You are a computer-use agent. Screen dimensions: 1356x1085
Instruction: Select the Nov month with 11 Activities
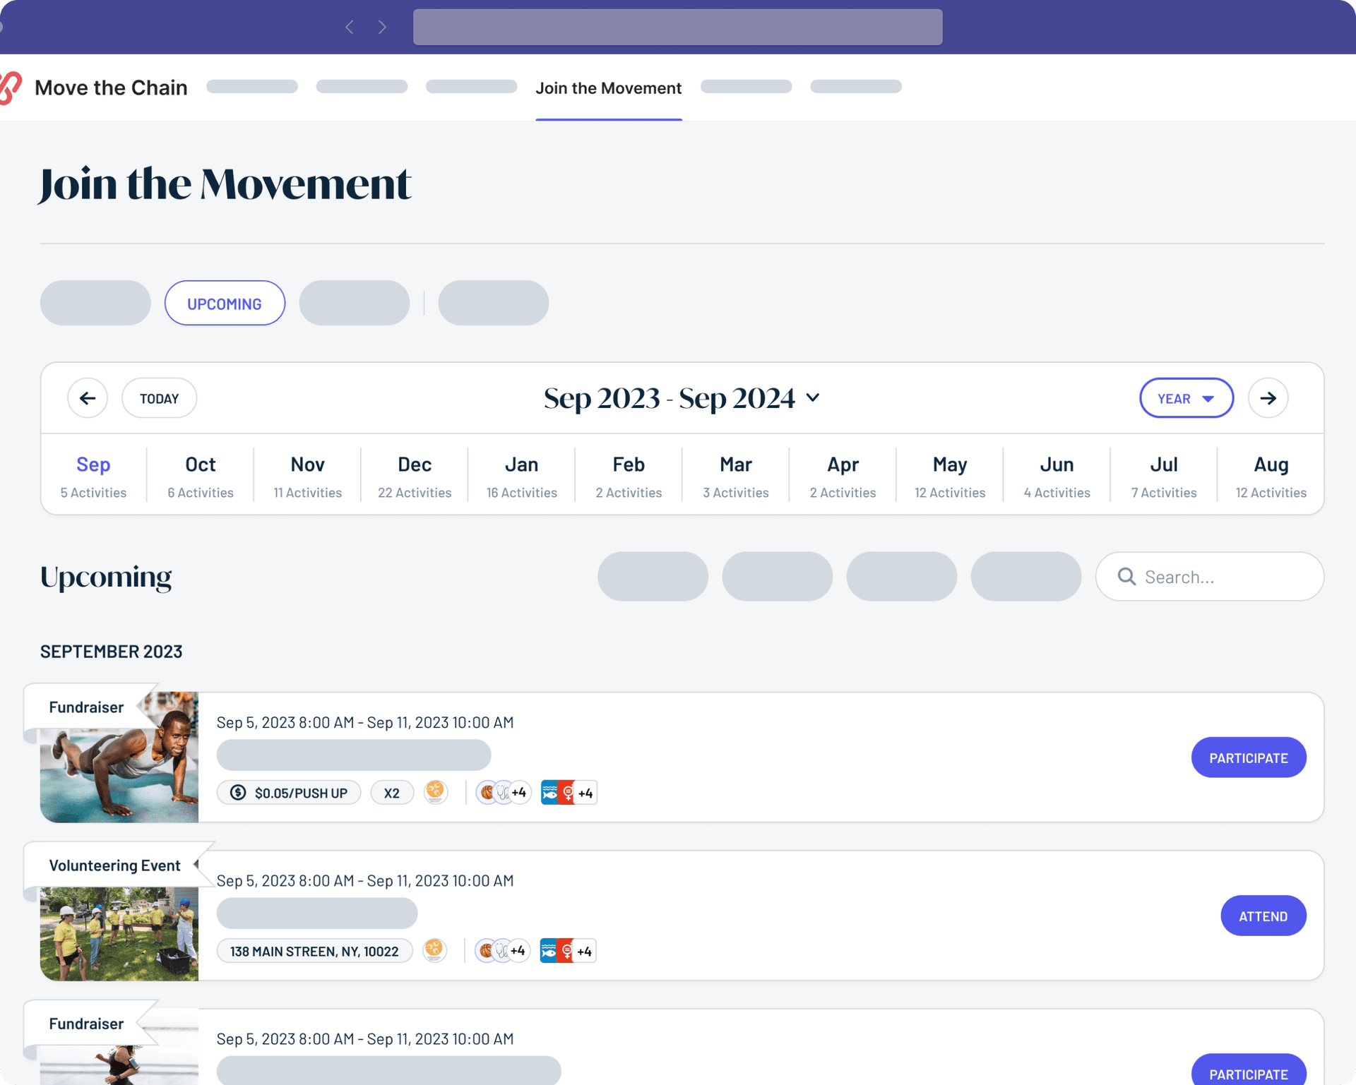click(x=308, y=476)
